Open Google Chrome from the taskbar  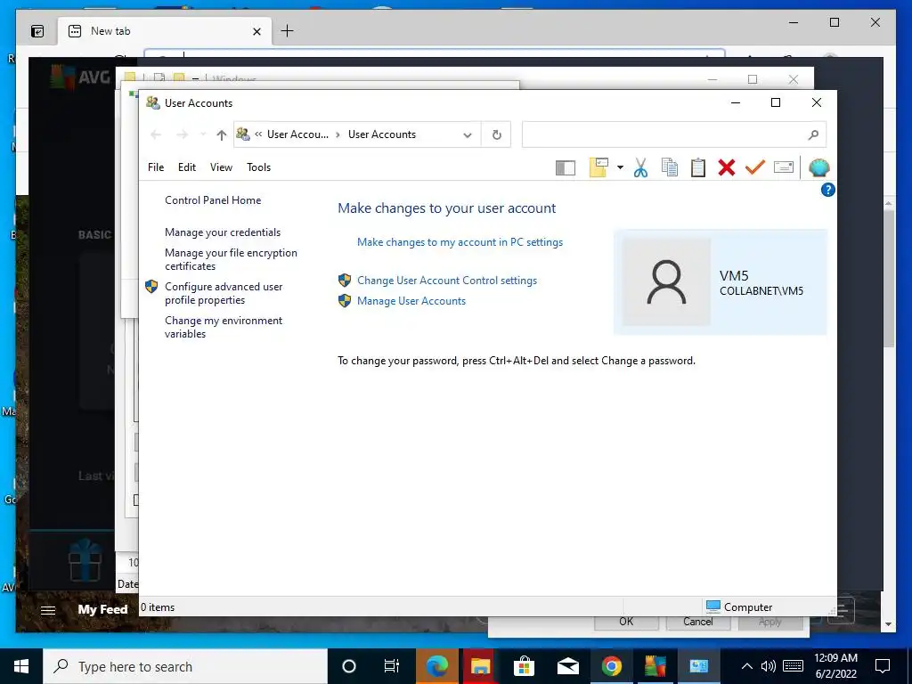pyautogui.click(x=611, y=666)
